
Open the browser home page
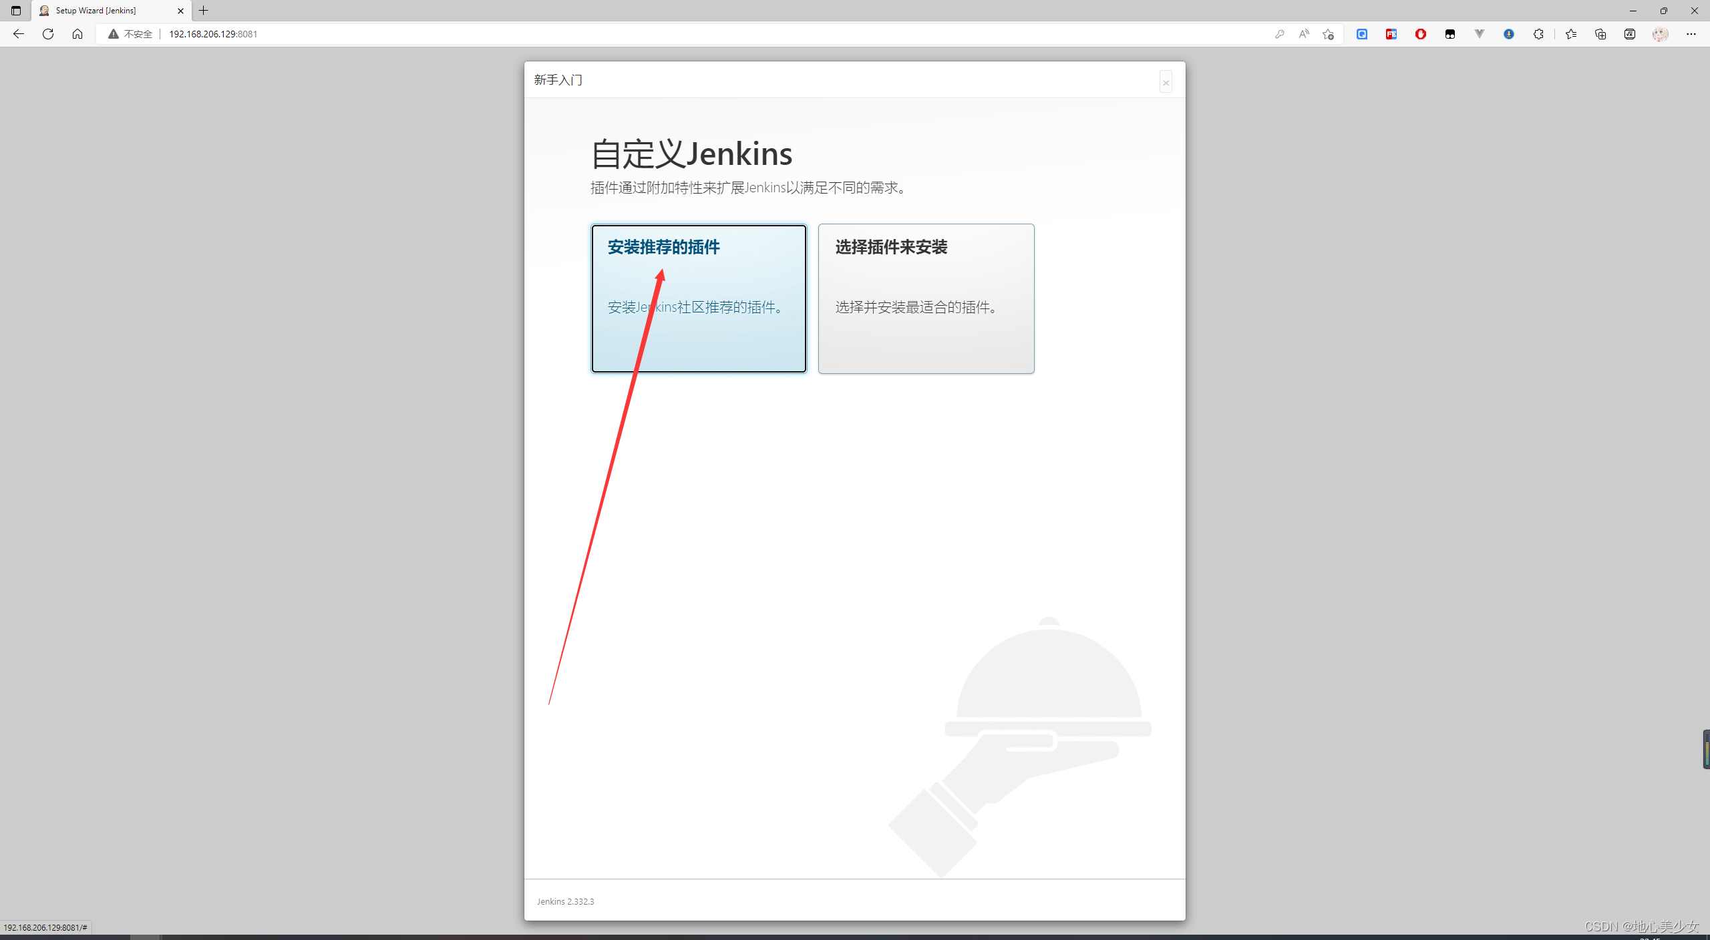click(x=77, y=33)
